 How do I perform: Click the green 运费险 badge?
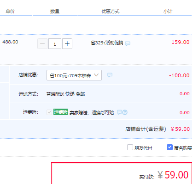[60, 112]
